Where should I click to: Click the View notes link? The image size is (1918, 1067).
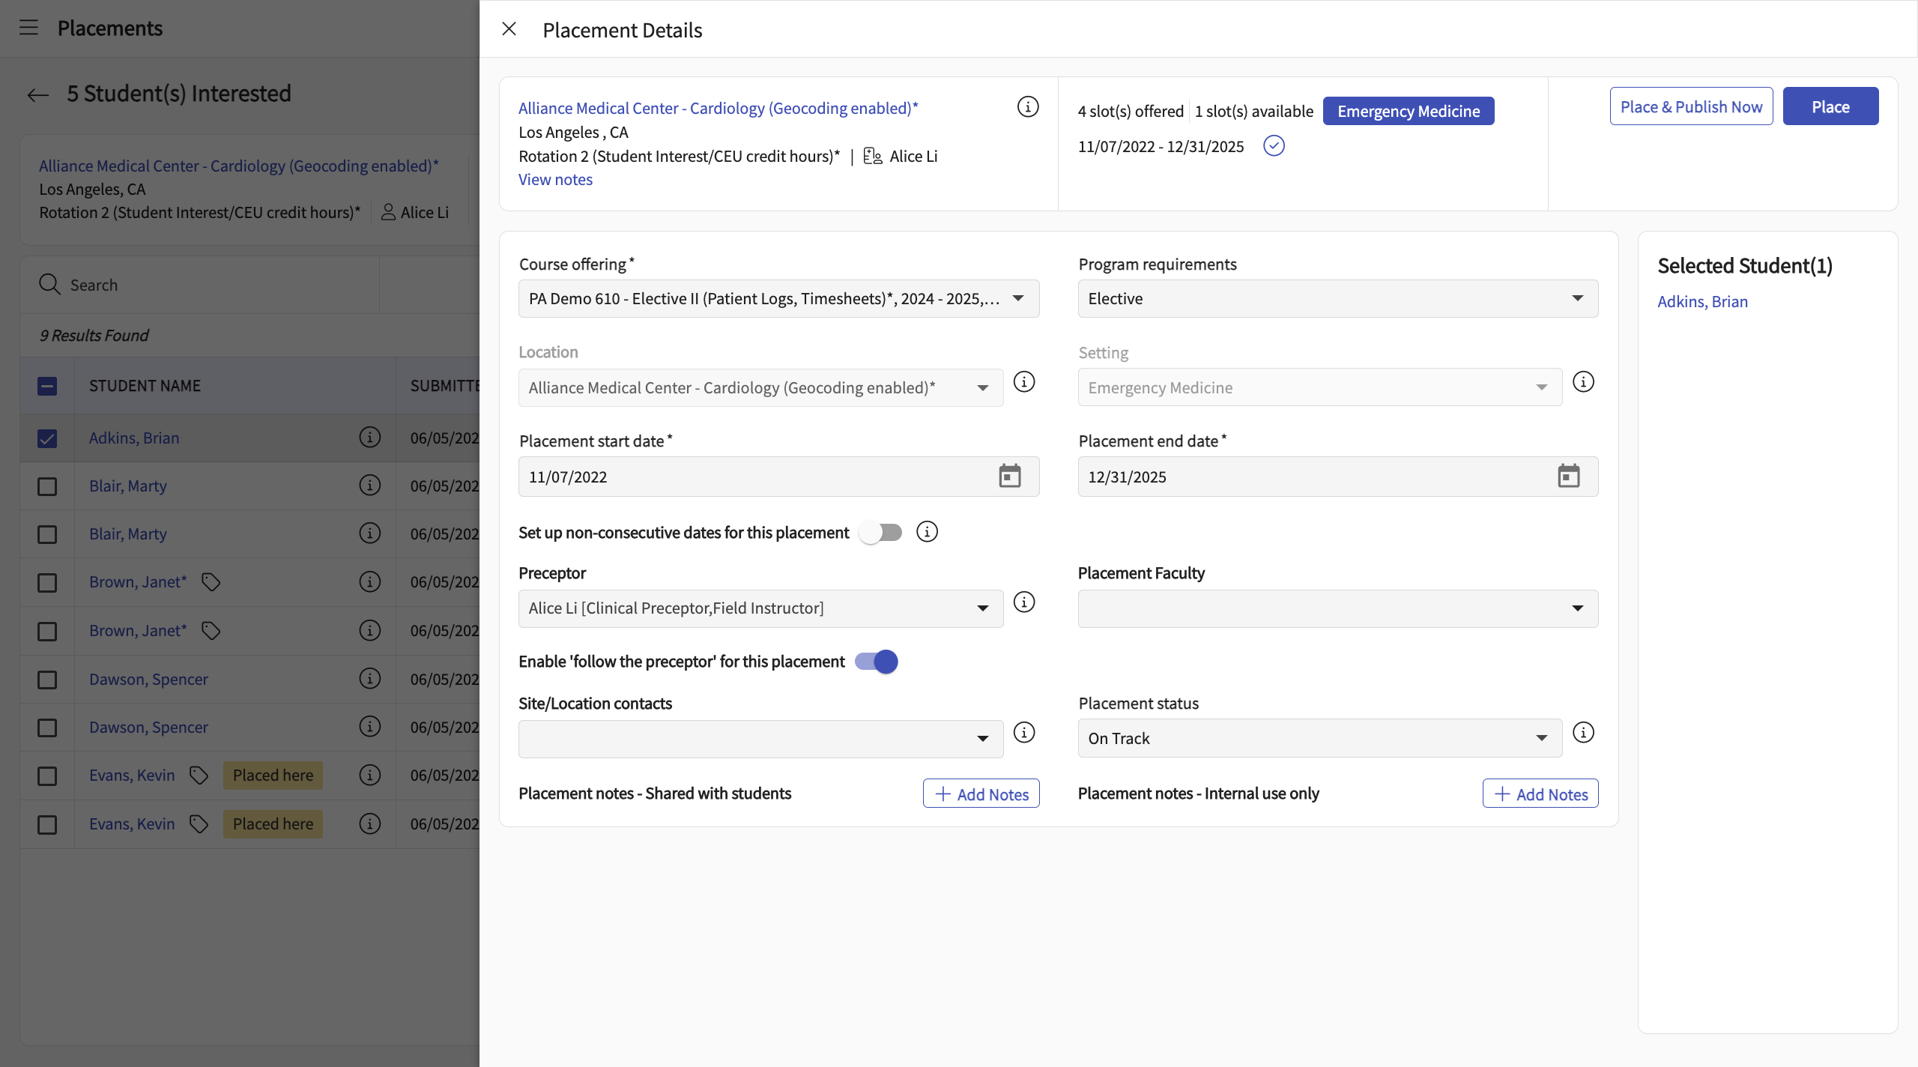(x=555, y=180)
